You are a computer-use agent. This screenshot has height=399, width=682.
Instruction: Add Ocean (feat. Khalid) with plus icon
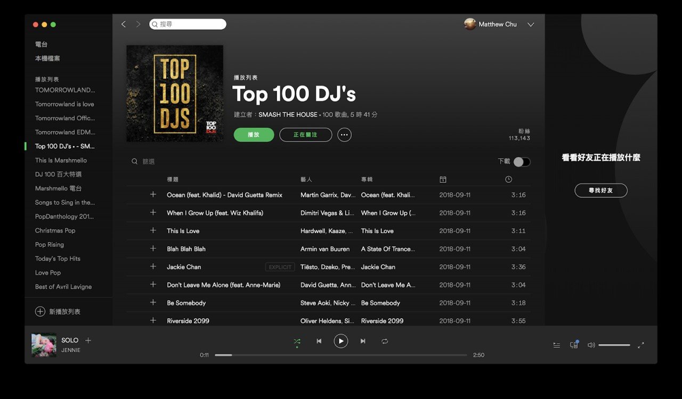coord(153,195)
